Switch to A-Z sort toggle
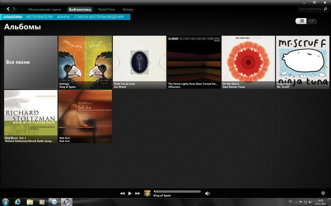The width and height of the screenshot is (331, 206). coord(311,21)
